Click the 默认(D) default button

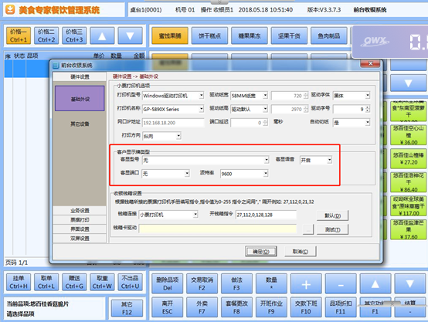(332, 215)
